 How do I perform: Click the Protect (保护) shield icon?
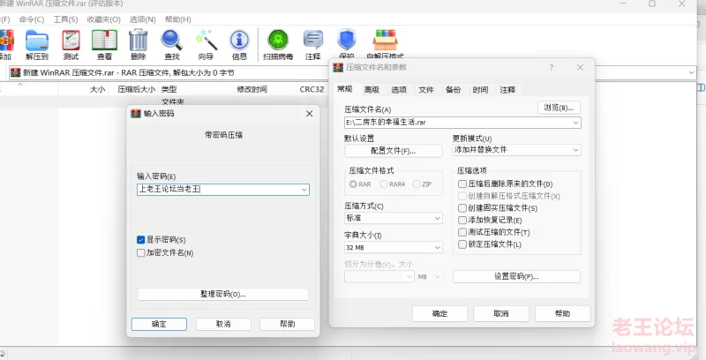[347, 43]
